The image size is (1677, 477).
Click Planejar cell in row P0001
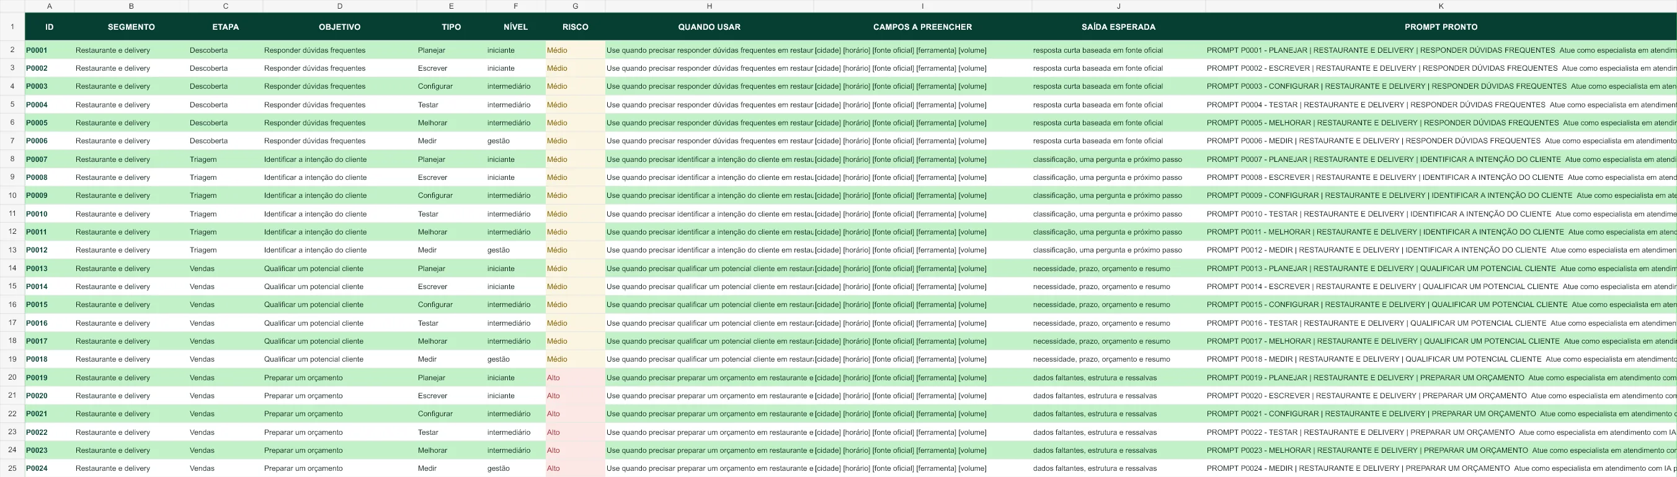pyautogui.click(x=451, y=50)
